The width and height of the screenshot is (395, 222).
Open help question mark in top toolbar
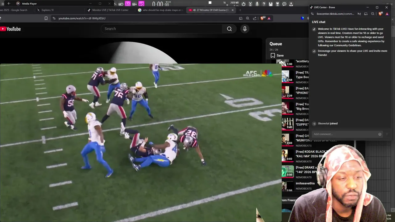click(264, 4)
